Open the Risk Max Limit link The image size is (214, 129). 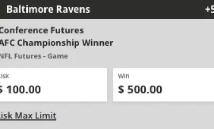pyautogui.click(x=28, y=116)
